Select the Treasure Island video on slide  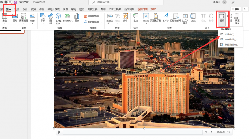click(144, 79)
